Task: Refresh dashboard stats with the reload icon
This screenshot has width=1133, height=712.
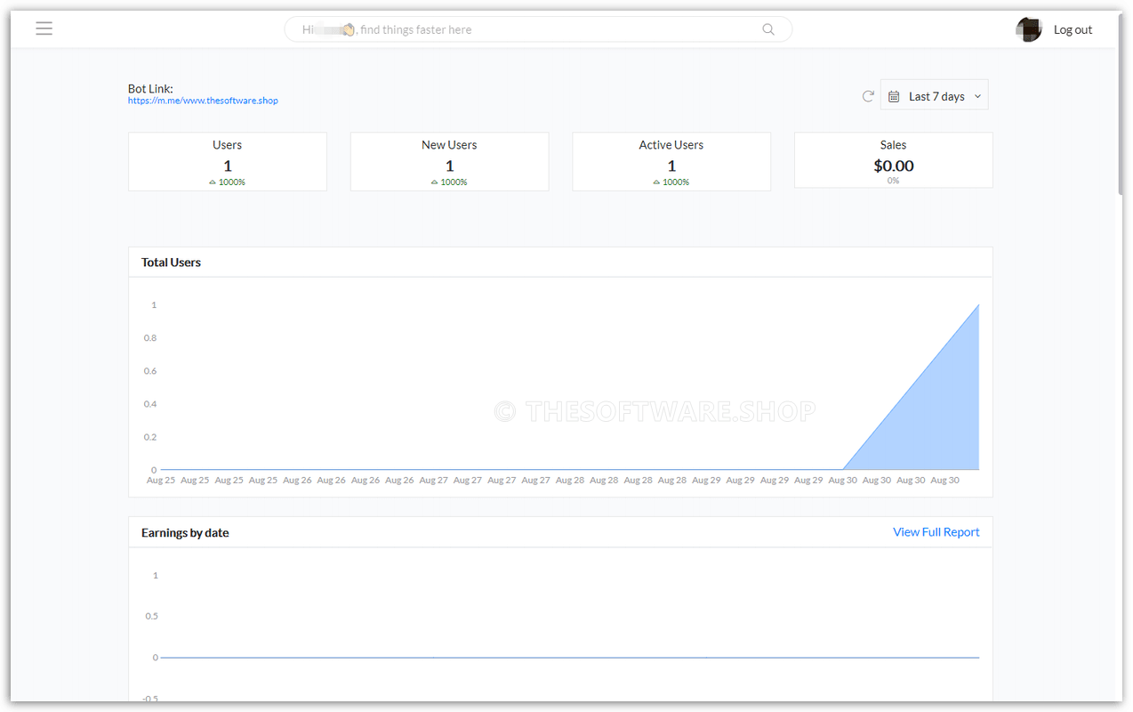Action: click(867, 95)
